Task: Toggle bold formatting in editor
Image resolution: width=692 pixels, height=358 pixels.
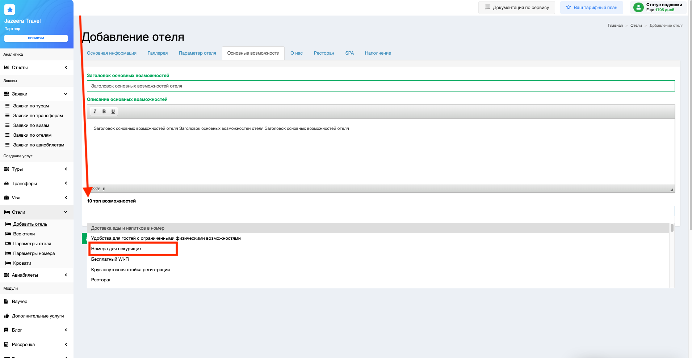Action: click(104, 111)
